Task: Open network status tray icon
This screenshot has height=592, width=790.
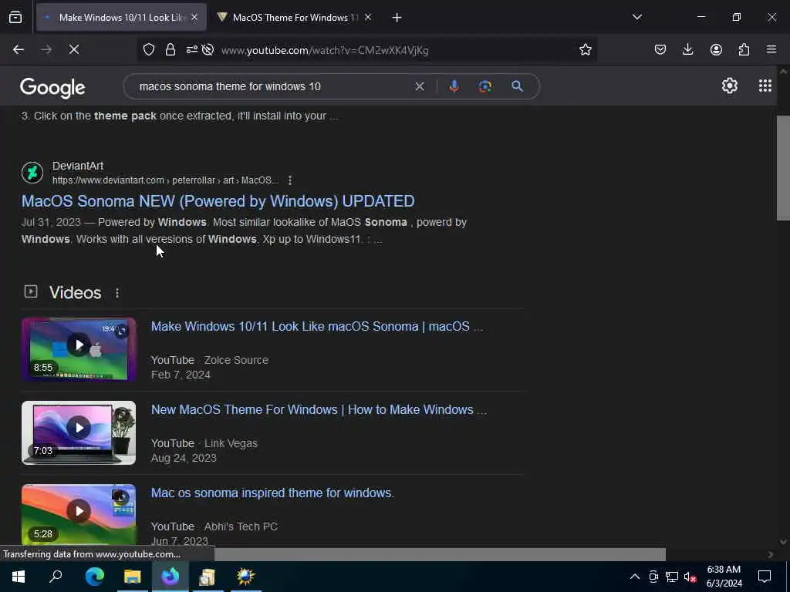Action: [672, 577]
